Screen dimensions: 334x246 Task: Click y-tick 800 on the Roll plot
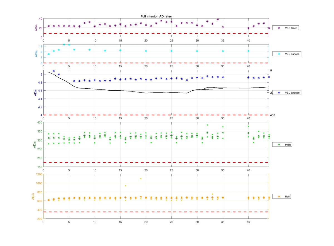(x=40, y=192)
